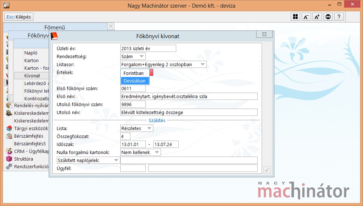363x206 pixels.
Task: Click the Ügyfél code field
Action: click(133, 168)
